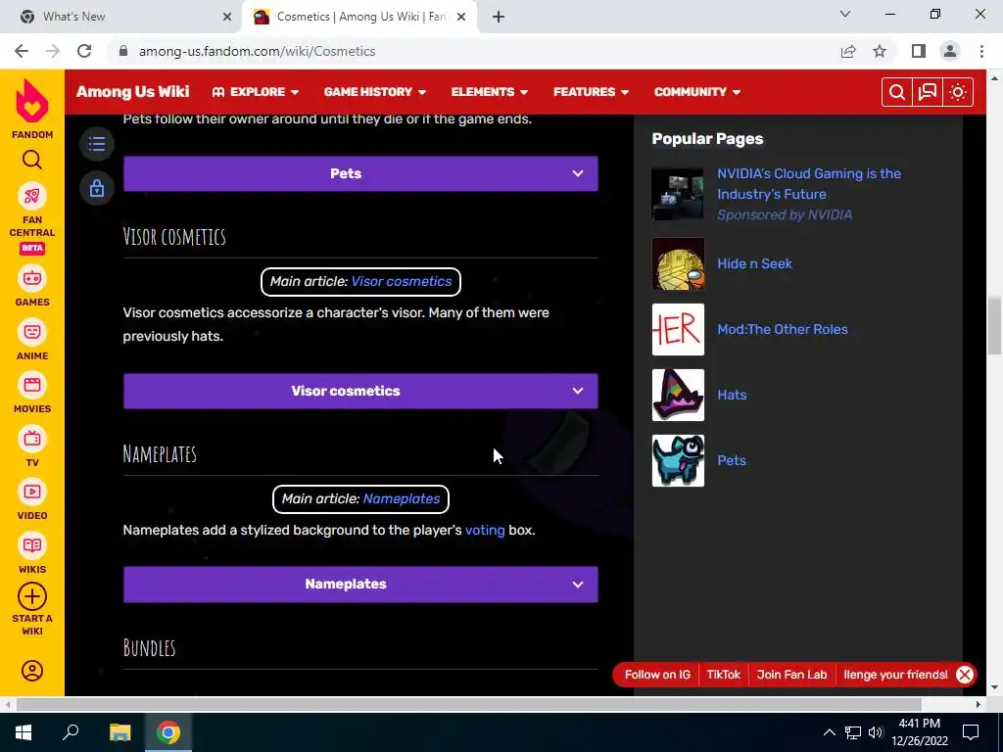This screenshot has width=1003, height=752.
Task: Open the Features dropdown menu
Action: click(591, 92)
